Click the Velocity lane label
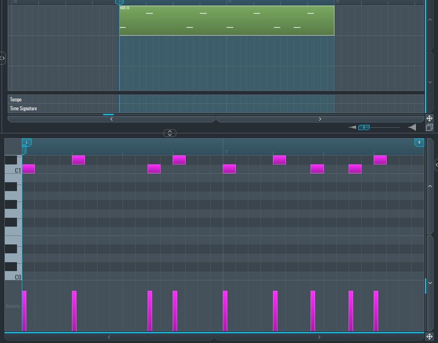438x343 pixels. pyautogui.click(x=13, y=306)
